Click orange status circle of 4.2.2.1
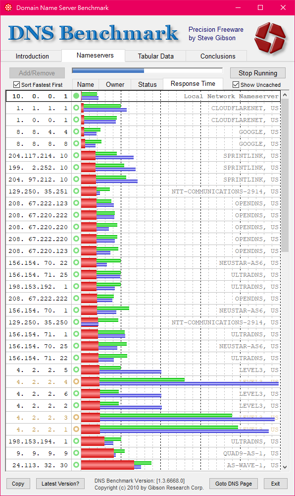295x496 pixels. tap(76, 429)
